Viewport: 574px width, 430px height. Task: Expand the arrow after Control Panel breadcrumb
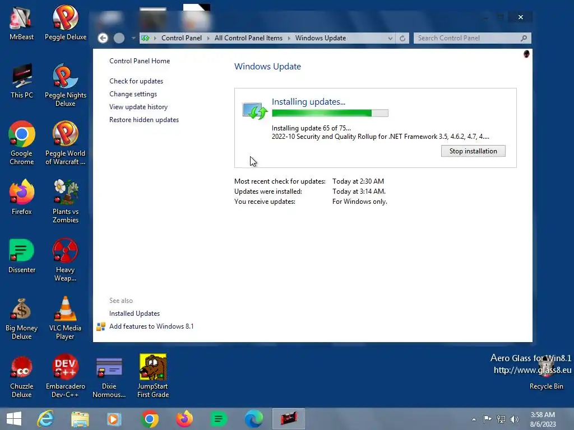coord(209,38)
